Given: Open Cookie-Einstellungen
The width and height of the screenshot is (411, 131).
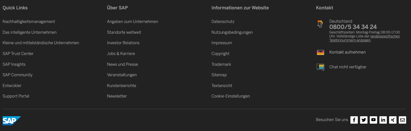Looking at the screenshot, I should (231, 96).
